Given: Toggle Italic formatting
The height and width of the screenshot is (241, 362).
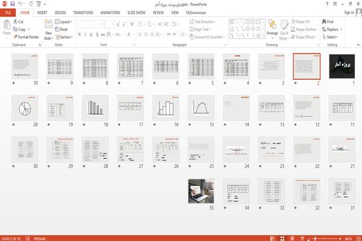Looking at the screenshot, I should [85, 34].
